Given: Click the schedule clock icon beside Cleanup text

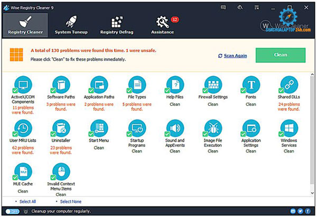Looking at the screenshot, I should tap(26, 211).
